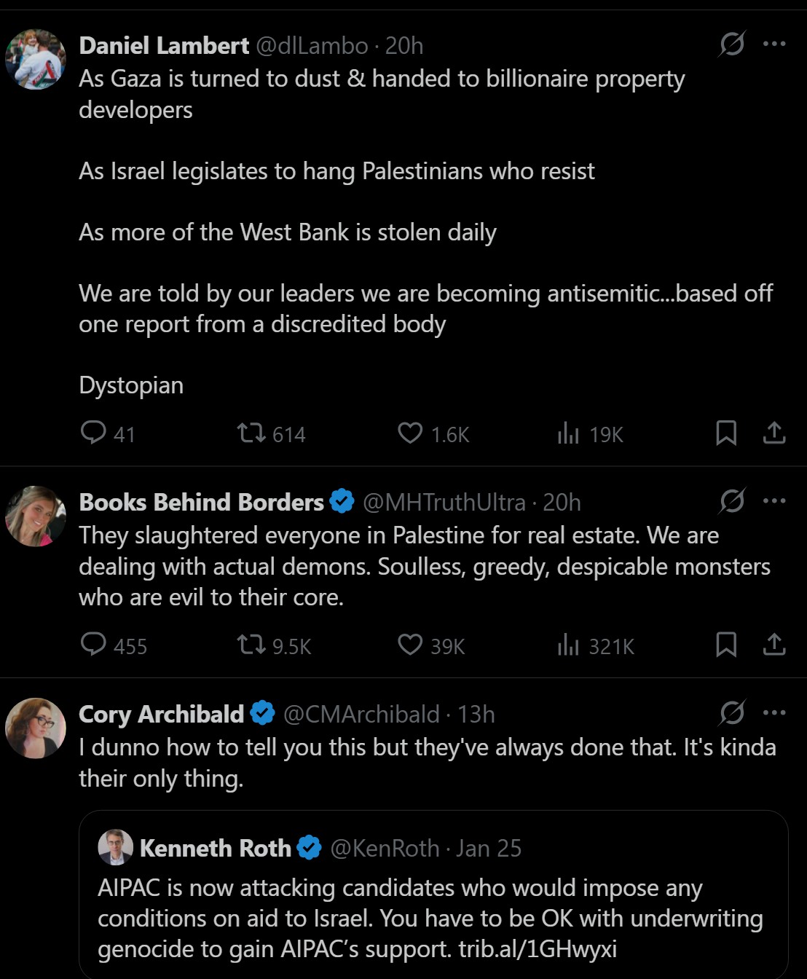Viewport: 807px width, 979px height.
Task: Open the @MHTruthUltra handle link
Action: pyautogui.click(x=444, y=503)
